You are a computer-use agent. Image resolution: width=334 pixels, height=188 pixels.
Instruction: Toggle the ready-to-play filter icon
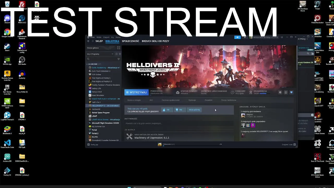point(120,54)
